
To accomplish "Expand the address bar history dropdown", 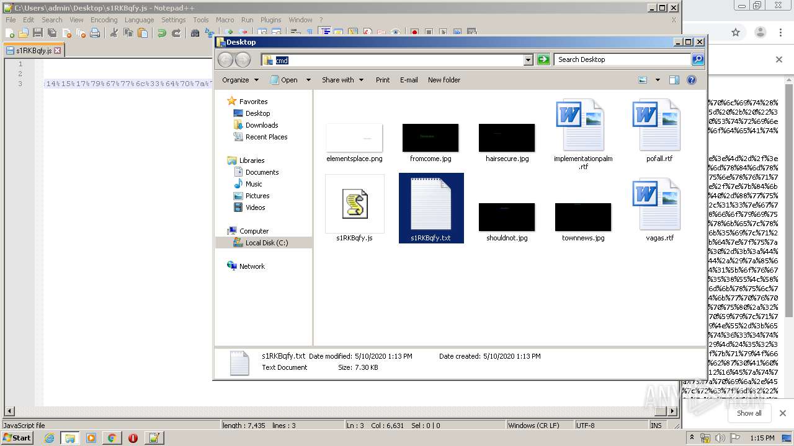I will pos(529,60).
